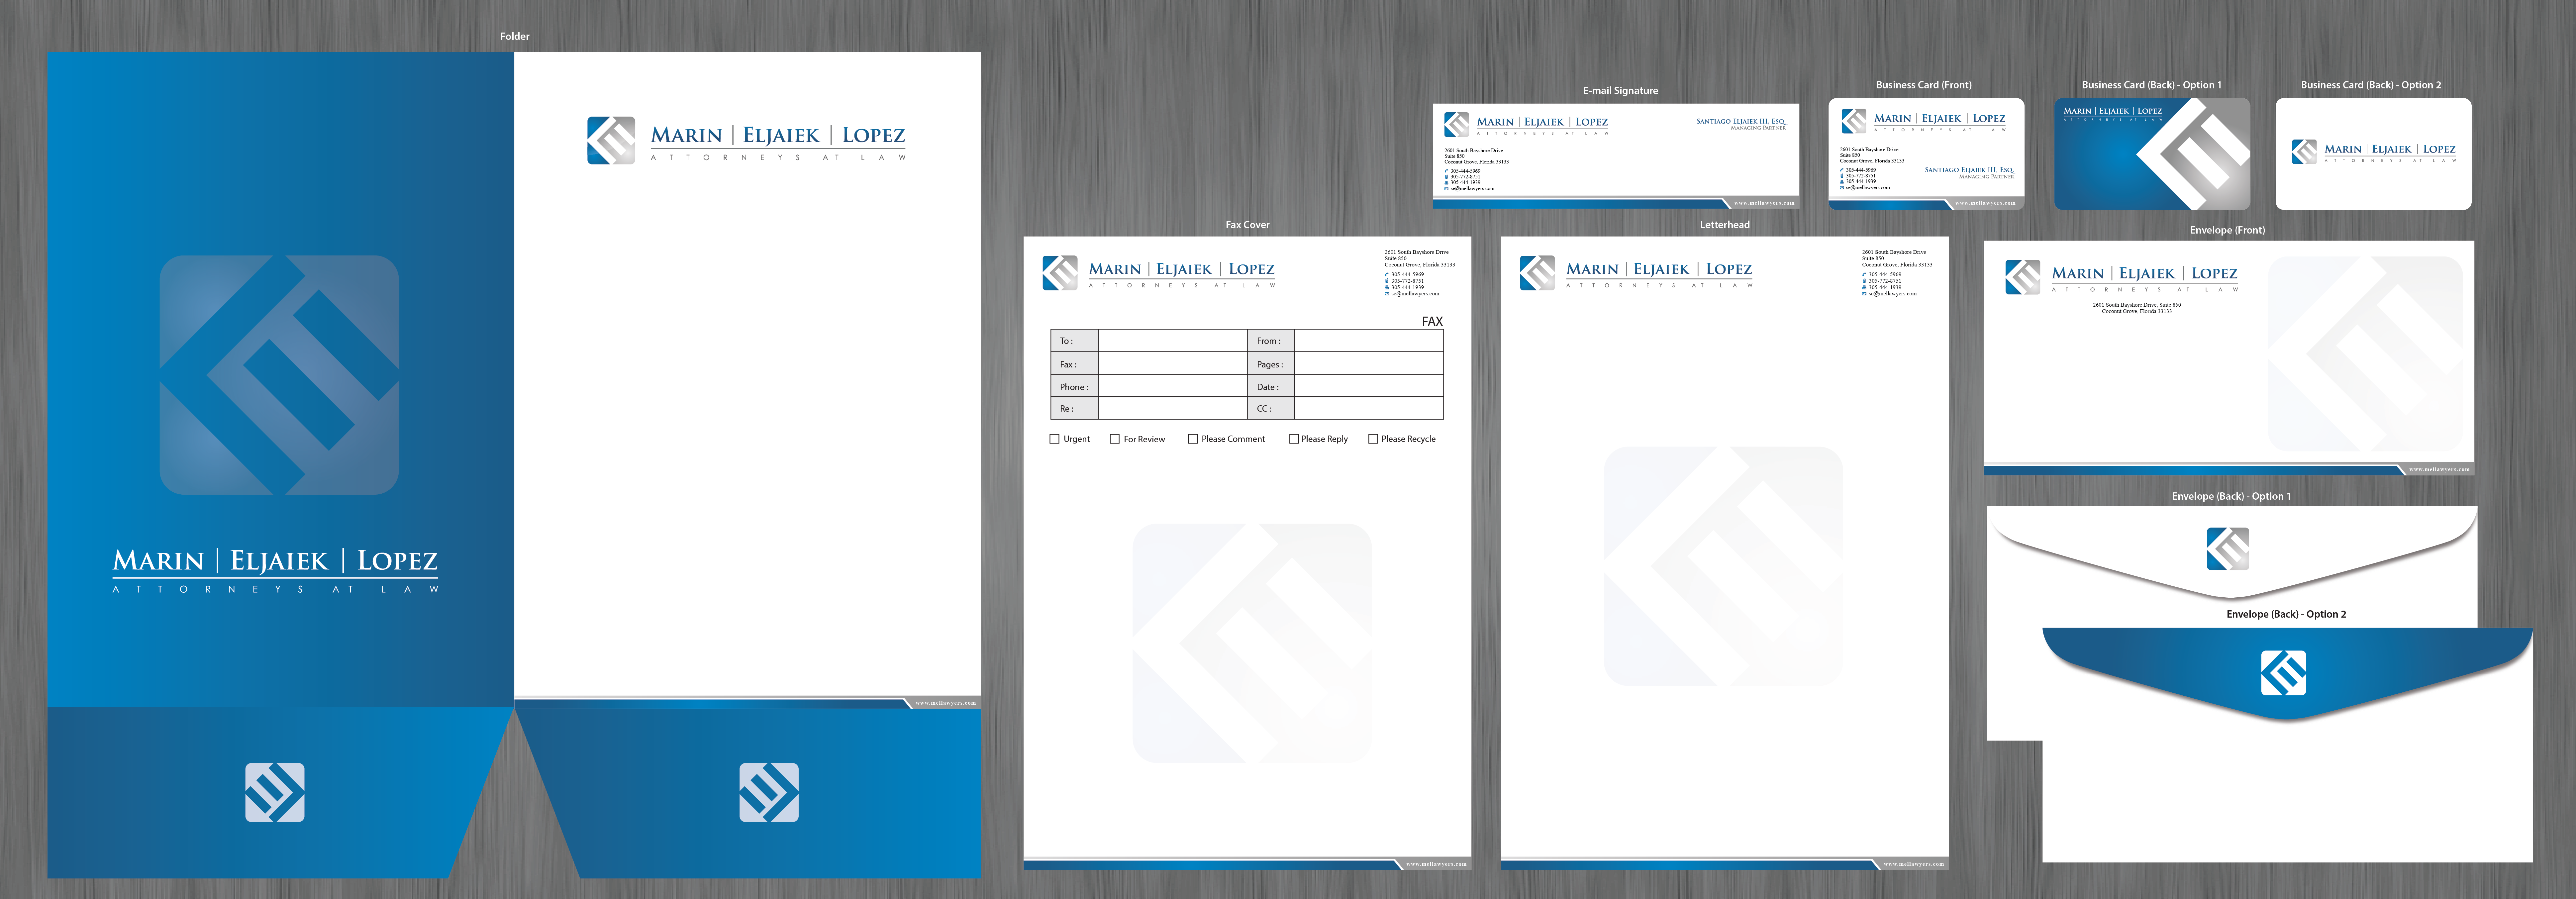Image resolution: width=2576 pixels, height=899 pixels.
Task: Click the logo icon in the E-mail Signature
Action: [x=1457, y=124]
